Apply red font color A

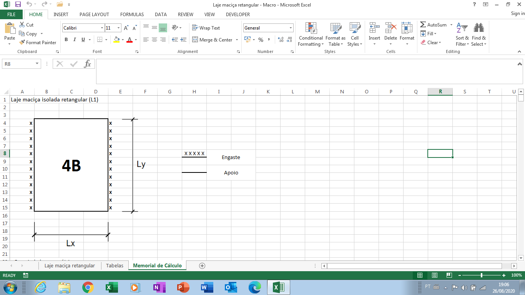[130, 40]
